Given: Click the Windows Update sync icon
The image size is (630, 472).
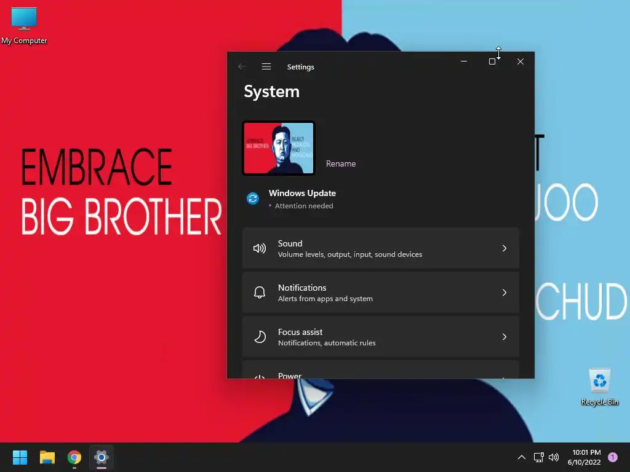Looking at the screenshot, I should (x=253, y=199).
